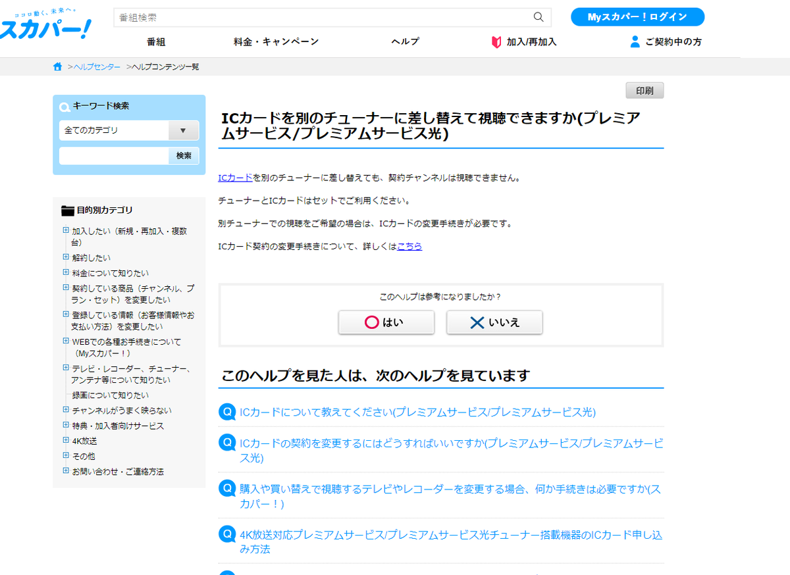The height and width of the screenshot is (575, 790).
Task: Open the ヘルプ menu
Action: (x=405, y=41)
